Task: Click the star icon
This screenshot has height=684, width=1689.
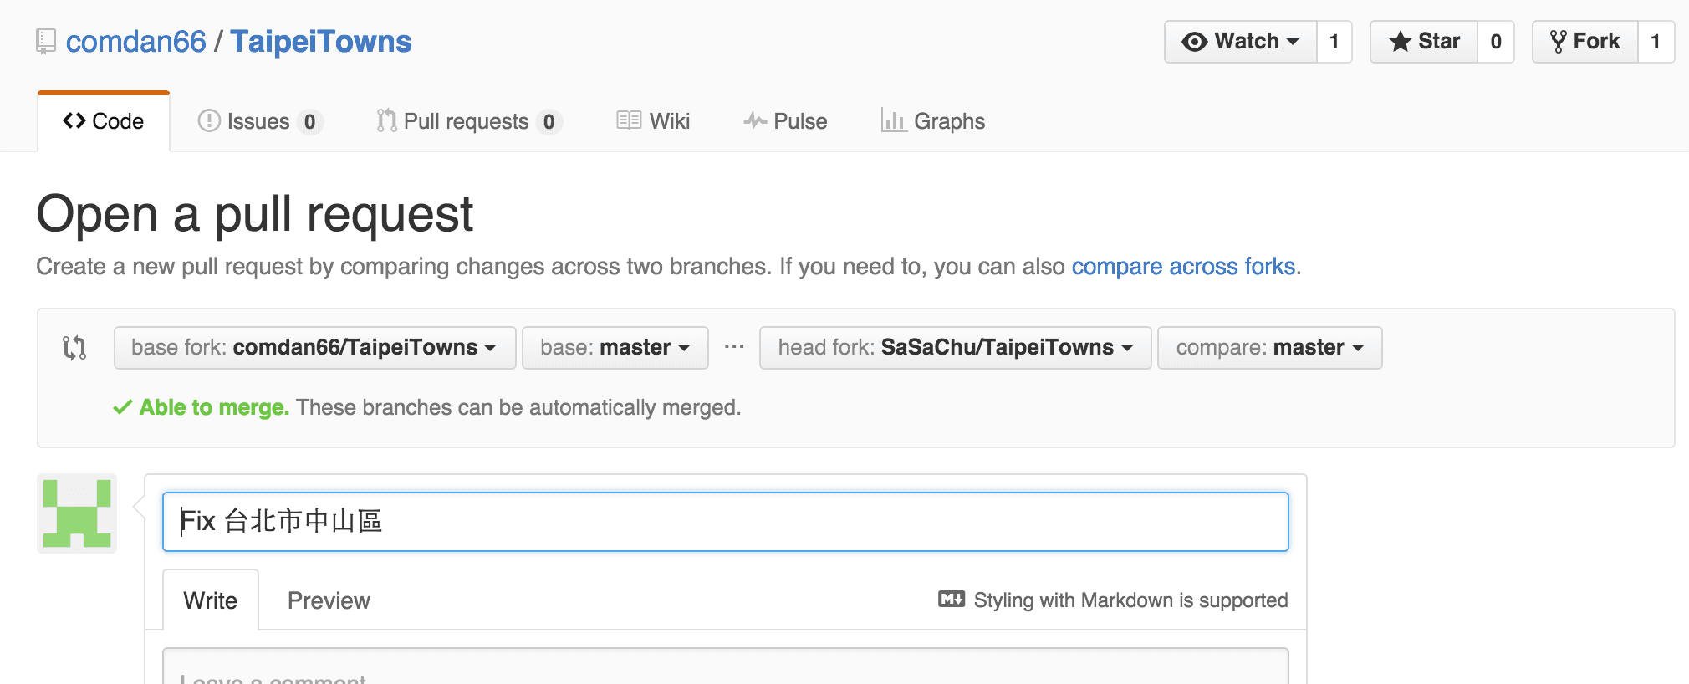Action: (x=1401, y=42)
